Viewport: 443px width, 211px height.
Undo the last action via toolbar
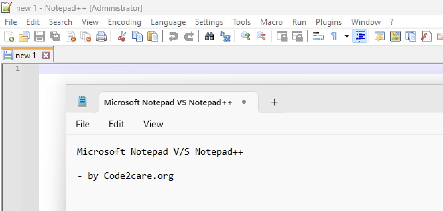tap(174, 36)
